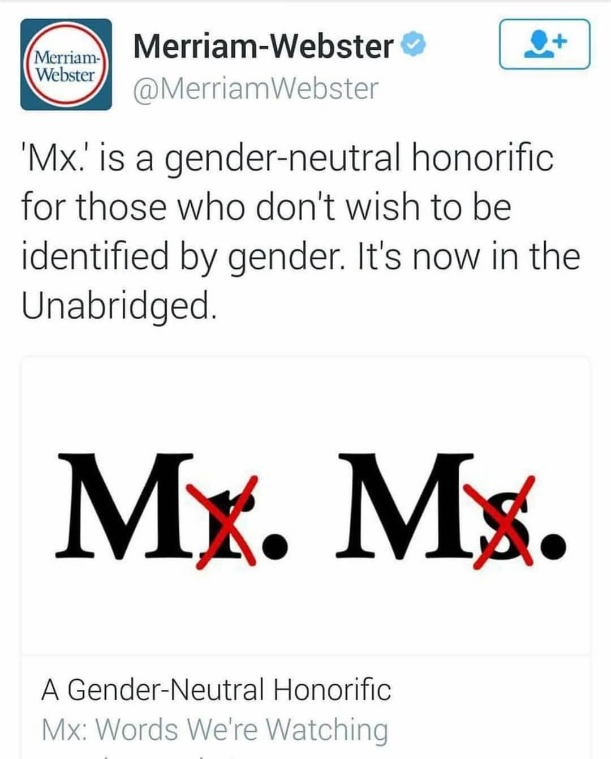Open the Merriam-Webster profile avatar logo
The height and width of the screenshot is (759, 611).
[x=66, y=65]
